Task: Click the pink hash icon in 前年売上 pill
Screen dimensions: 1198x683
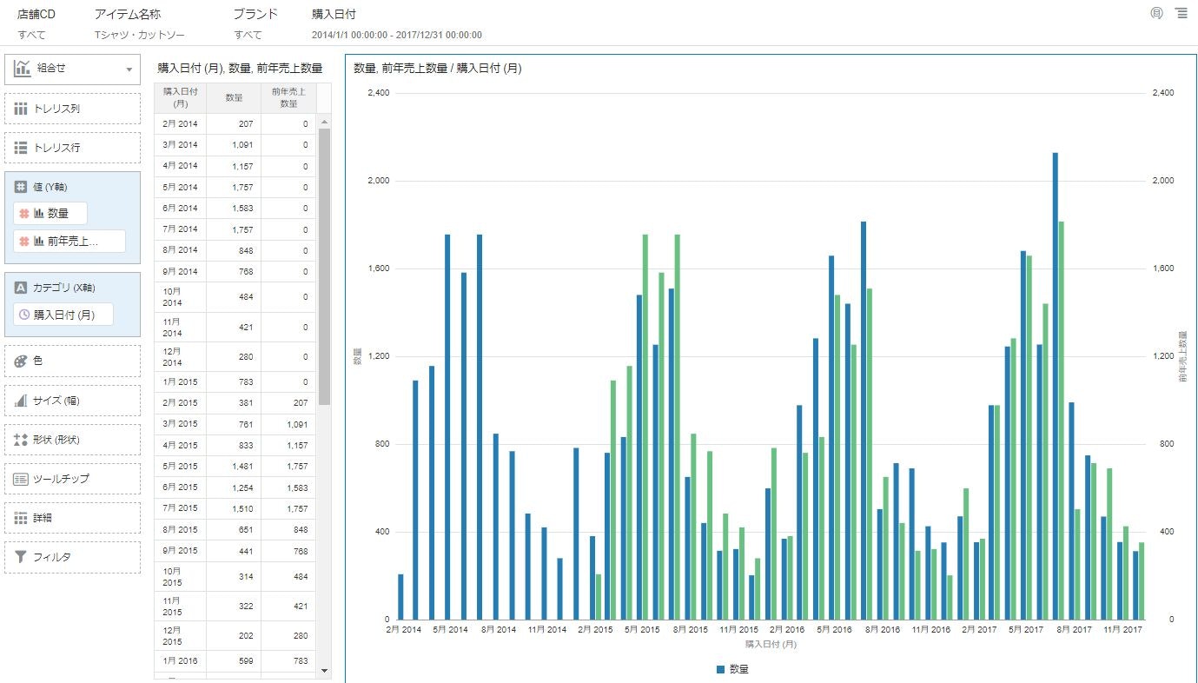Action: [24, 242]
